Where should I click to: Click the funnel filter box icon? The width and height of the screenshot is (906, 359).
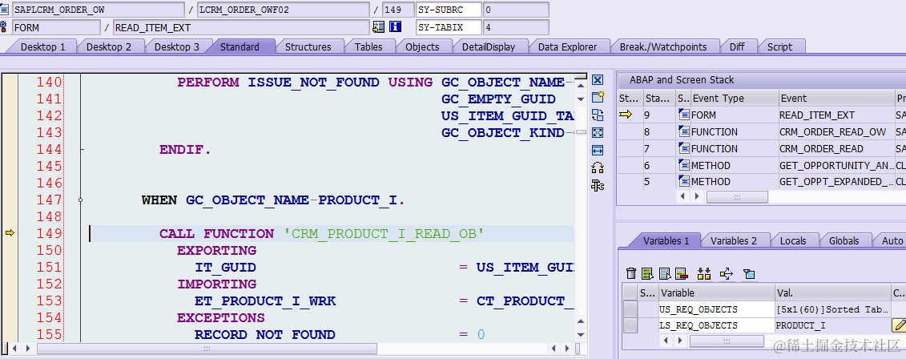click(749, 273)
